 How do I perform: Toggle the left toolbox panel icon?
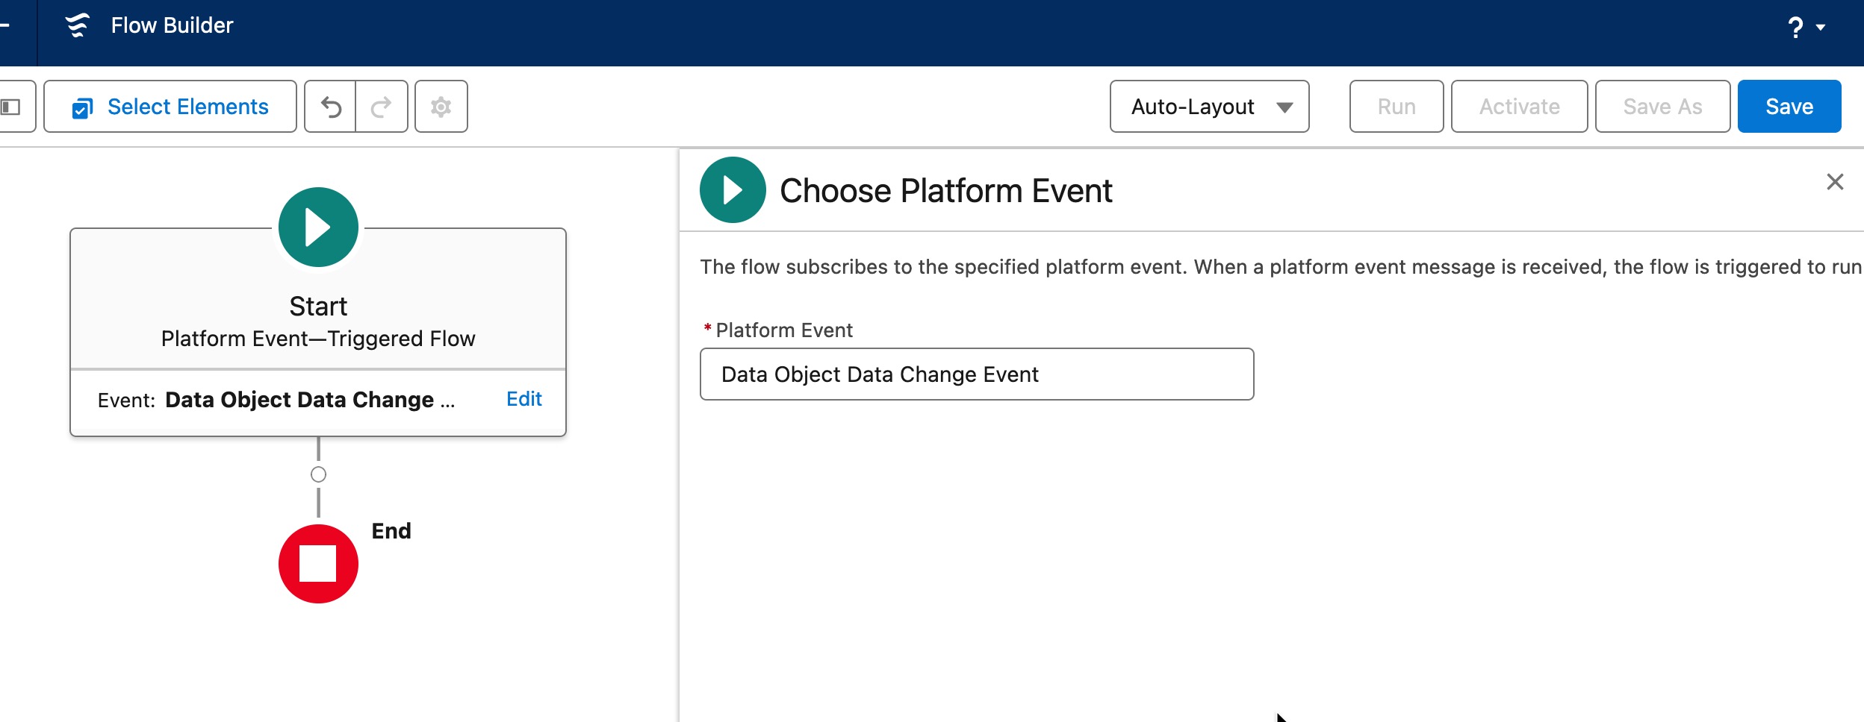pos(12,107)
